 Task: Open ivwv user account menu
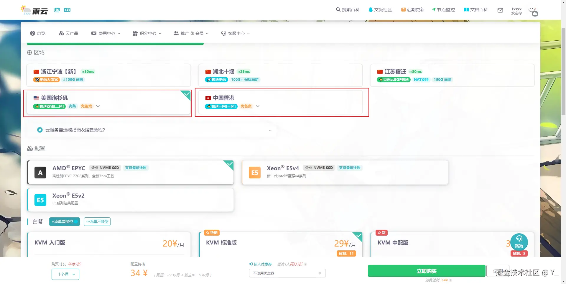coord(516,11)
